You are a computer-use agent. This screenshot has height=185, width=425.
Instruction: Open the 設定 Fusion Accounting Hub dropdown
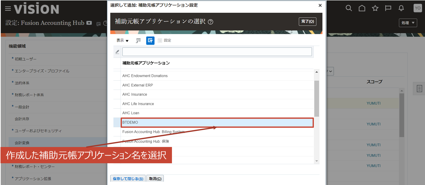click(89, 23)
